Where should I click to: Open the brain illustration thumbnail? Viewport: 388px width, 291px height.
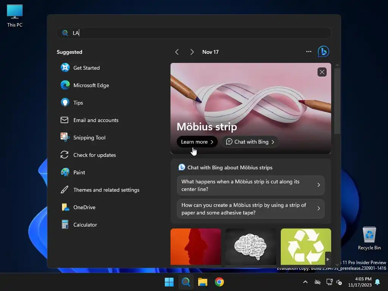(x=251, y=247)
